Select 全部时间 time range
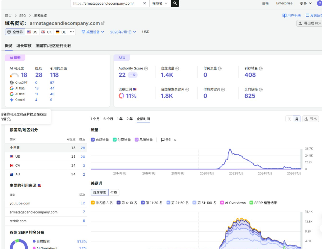 point(143,119)
